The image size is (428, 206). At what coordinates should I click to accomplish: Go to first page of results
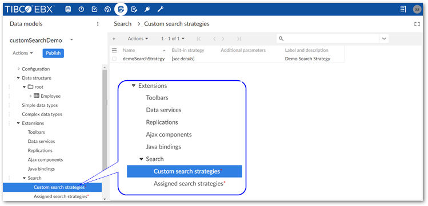point(199,39)
